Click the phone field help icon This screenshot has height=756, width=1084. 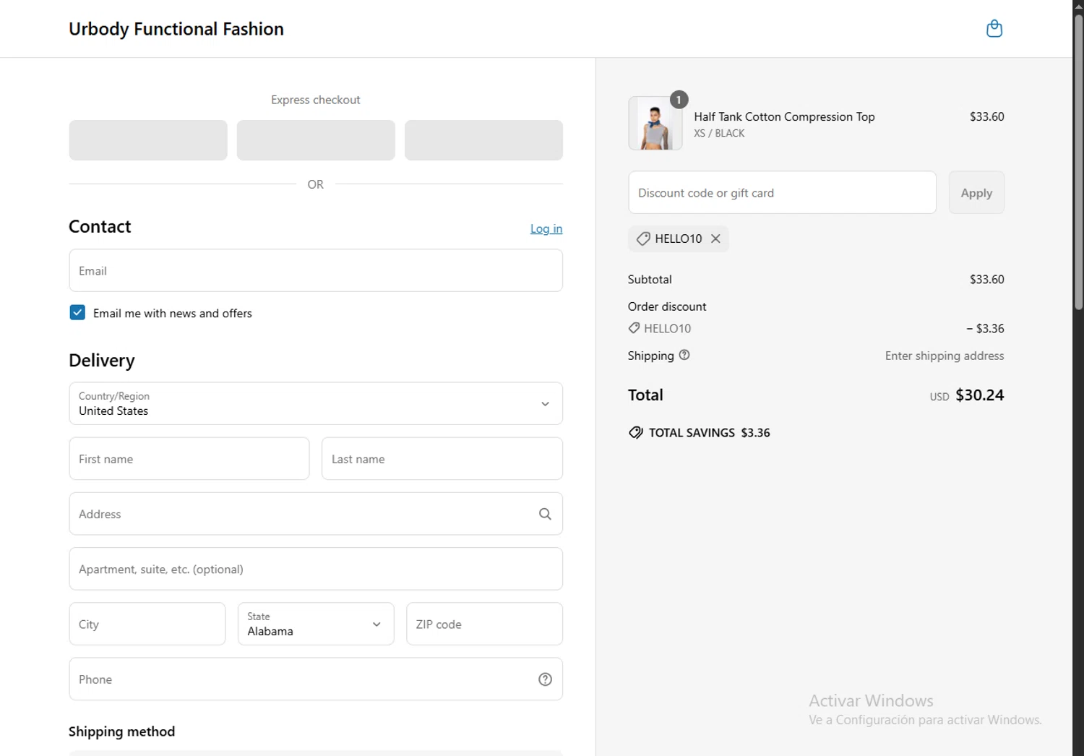click(545, 679)
